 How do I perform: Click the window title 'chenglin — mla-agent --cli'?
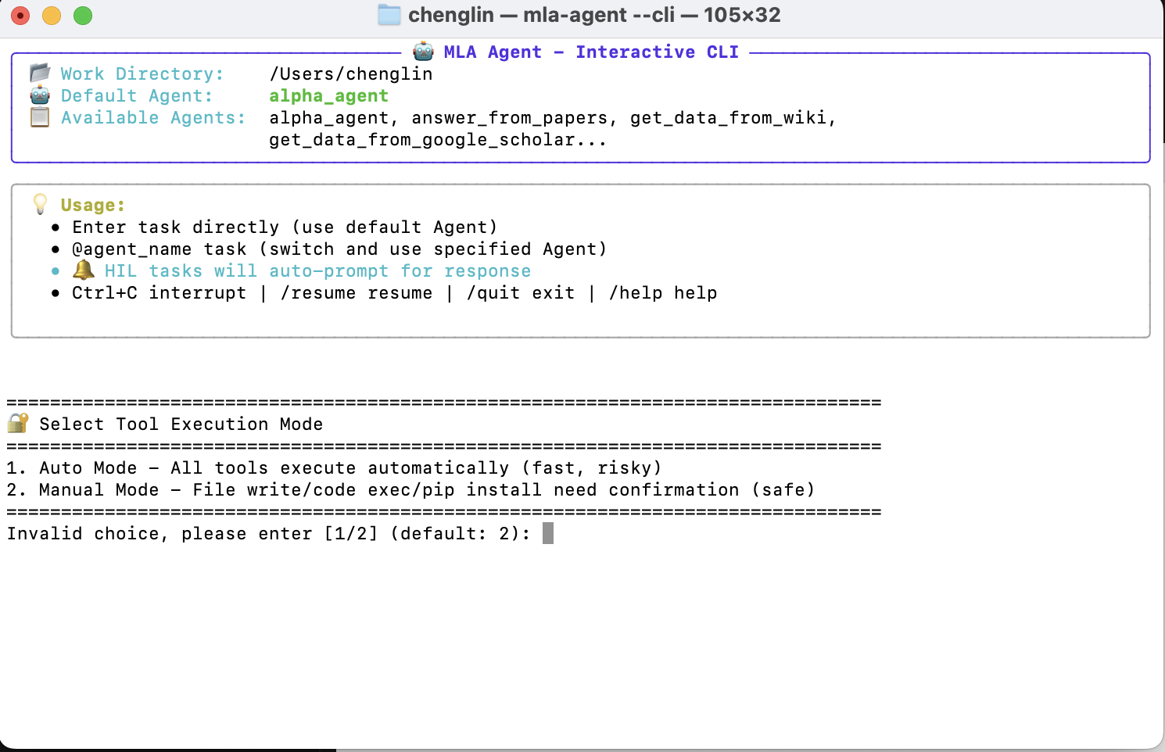click(x=594, y=15)
